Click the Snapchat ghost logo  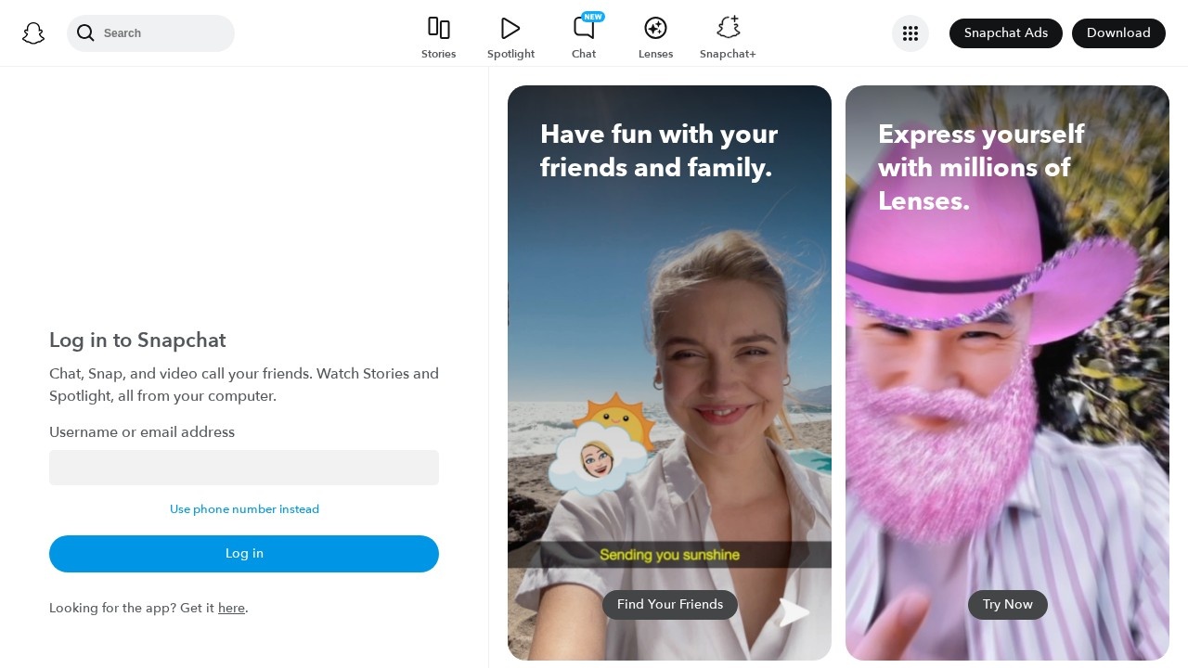(x=33, y=33)
